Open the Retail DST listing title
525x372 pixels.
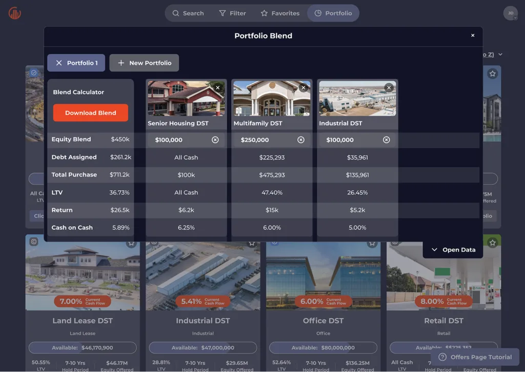443,320
